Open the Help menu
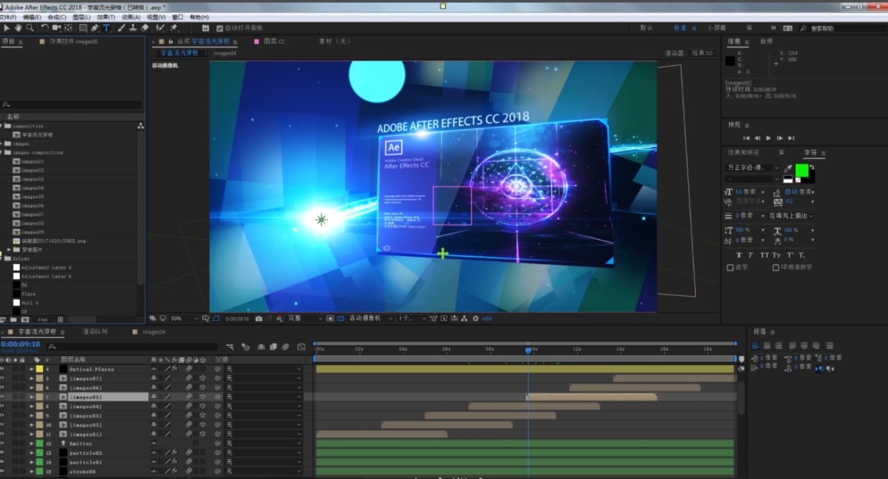888x479 pixels. [x=199, y=17]
